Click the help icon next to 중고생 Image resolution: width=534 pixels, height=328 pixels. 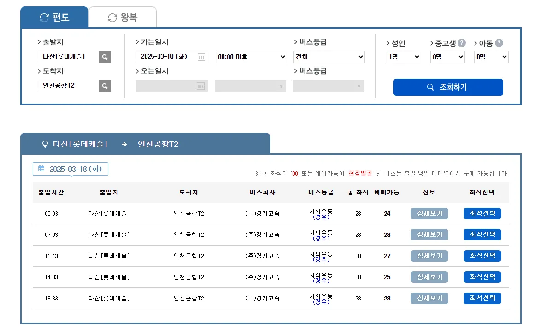click(x=462, y=42)
